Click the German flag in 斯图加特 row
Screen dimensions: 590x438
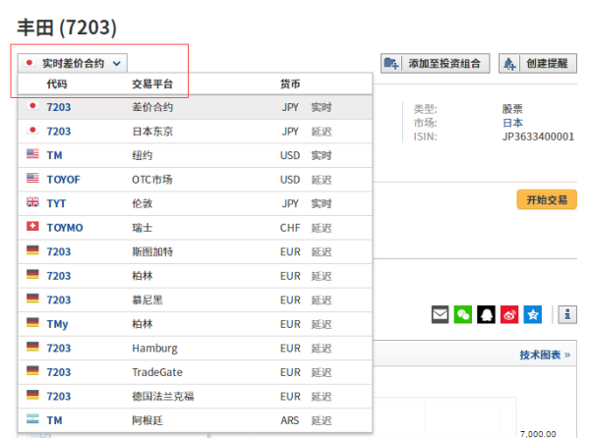click(32, 250)
